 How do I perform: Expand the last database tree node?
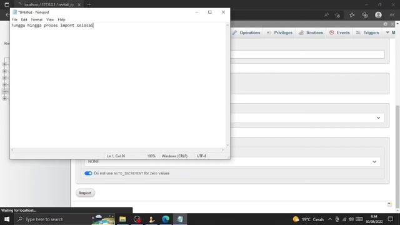[4, 99]
